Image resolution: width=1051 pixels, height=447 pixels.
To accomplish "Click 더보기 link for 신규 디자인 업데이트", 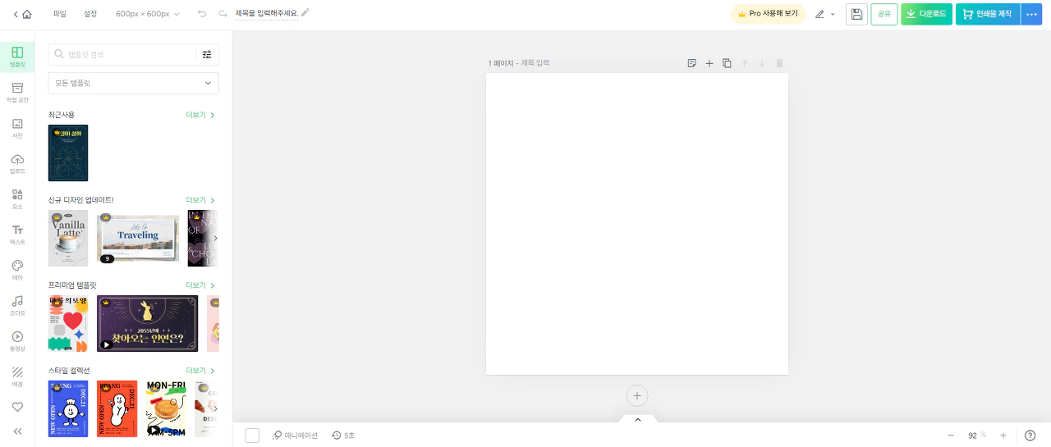I will coord(200,200).
